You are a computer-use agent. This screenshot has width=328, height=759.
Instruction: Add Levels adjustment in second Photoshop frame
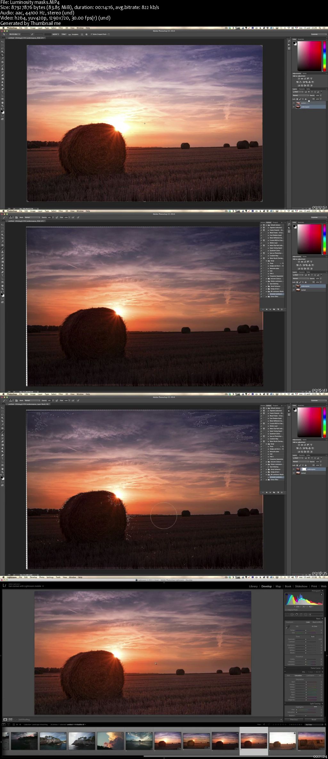click(302, 262)
